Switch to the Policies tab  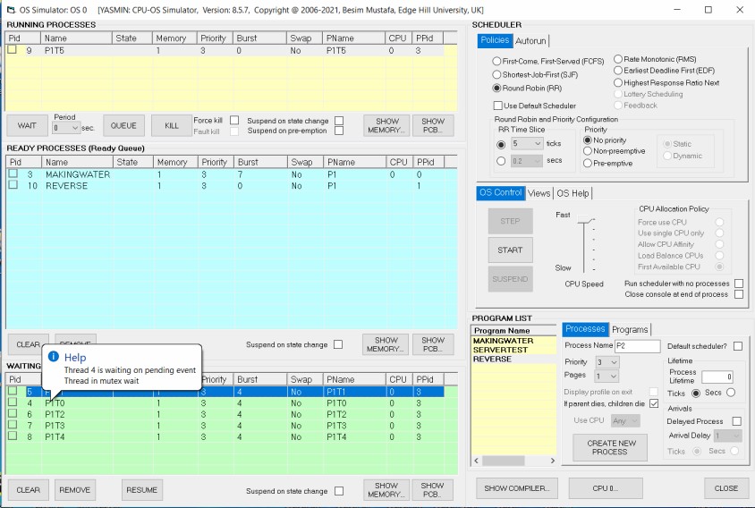pos(495,40)
